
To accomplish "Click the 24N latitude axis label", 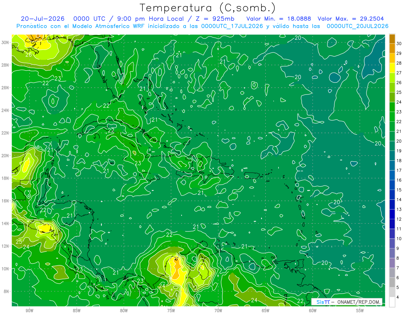I will (5, 110).
